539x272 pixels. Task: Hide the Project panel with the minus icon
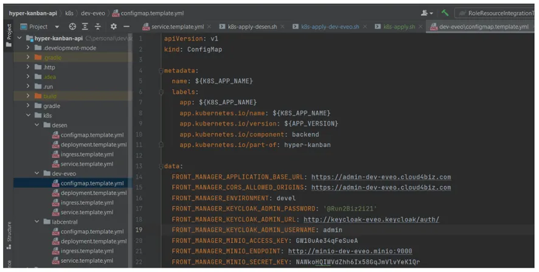[x=127, y=27]
